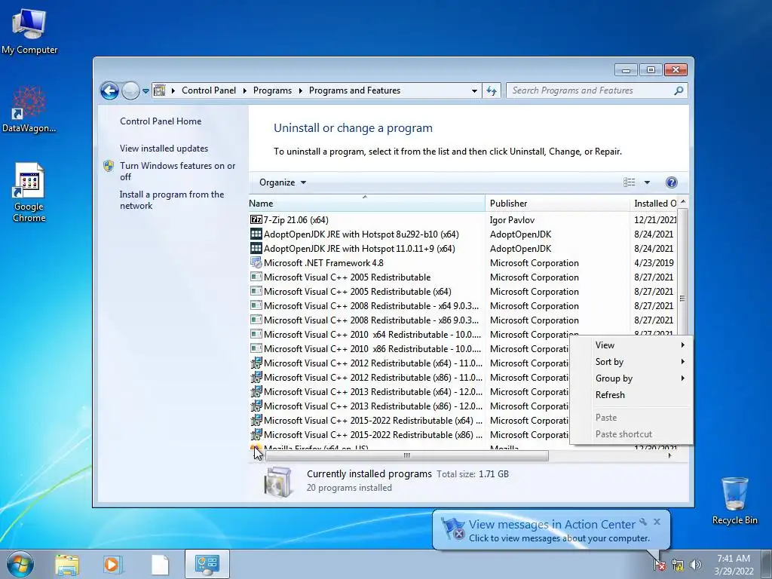Open the Windows Start button
The image size is (772, 579).
pos(20,565)
